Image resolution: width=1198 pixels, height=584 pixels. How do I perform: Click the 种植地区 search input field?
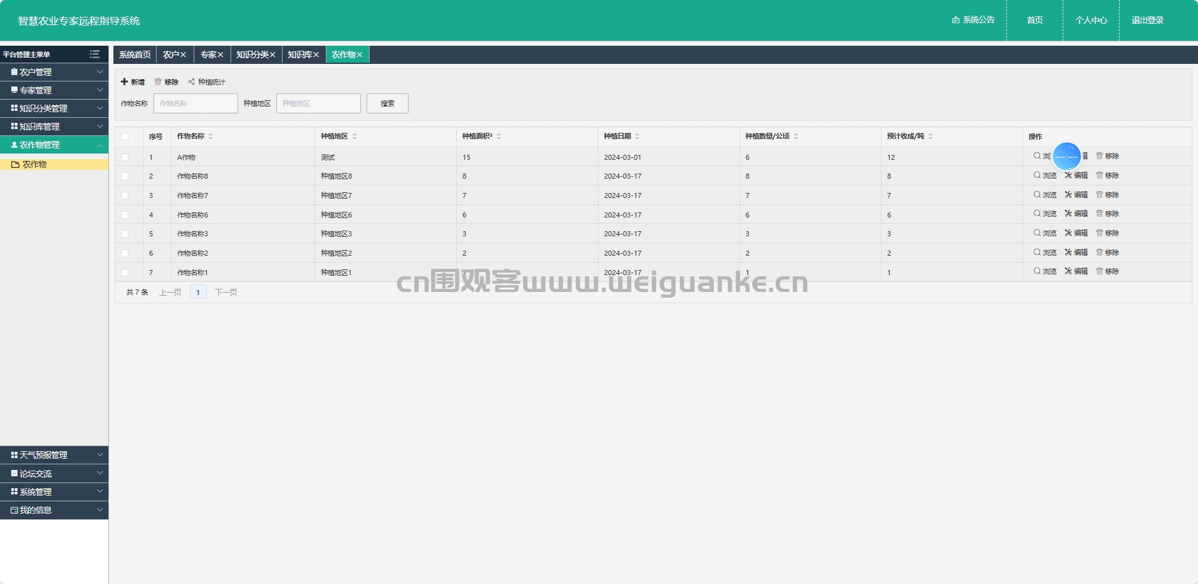pos(318,103)
